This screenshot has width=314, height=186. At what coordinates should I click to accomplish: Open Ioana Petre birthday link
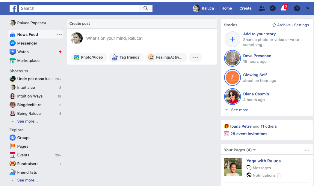(x=241, y=126)
